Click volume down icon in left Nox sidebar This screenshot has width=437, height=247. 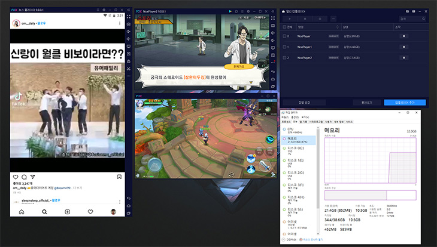click(129, 39)
